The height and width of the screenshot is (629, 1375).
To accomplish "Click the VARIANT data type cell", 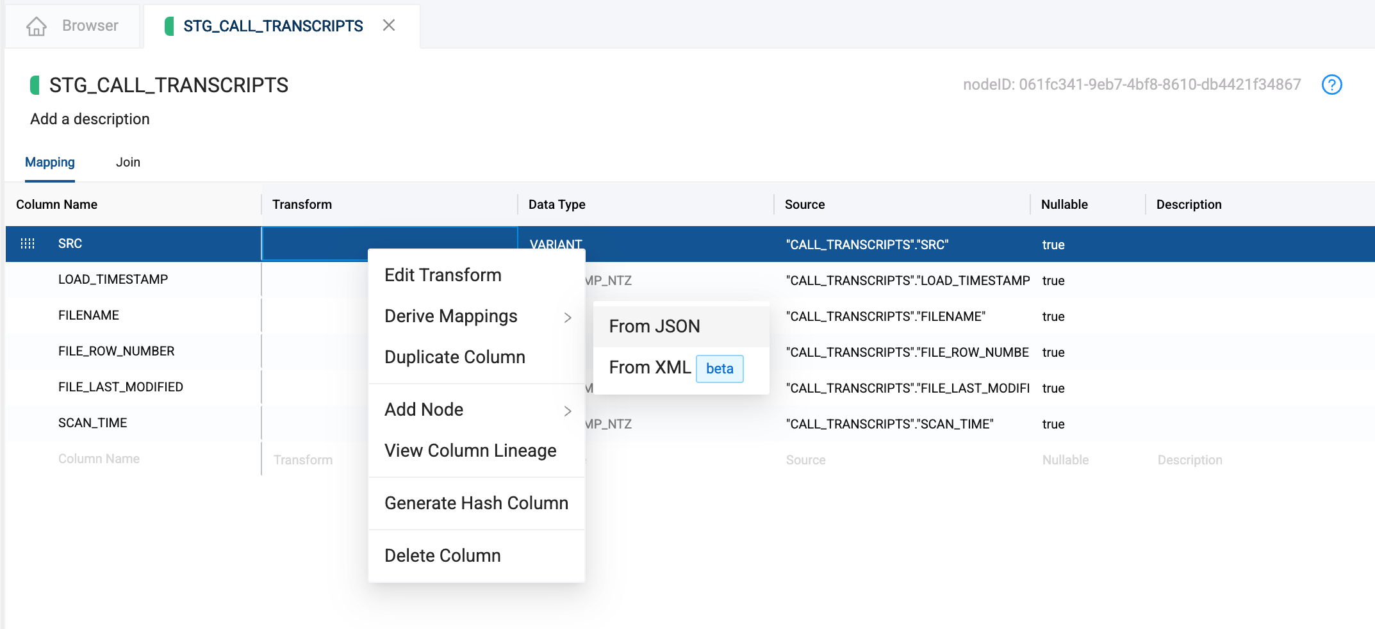I will (x=556, y=244).
